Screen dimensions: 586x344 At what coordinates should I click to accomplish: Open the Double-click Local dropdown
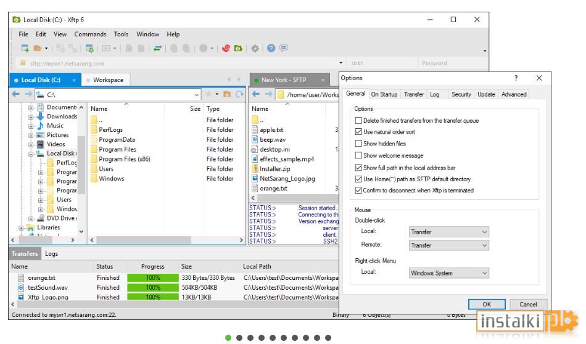click(449, 232)
